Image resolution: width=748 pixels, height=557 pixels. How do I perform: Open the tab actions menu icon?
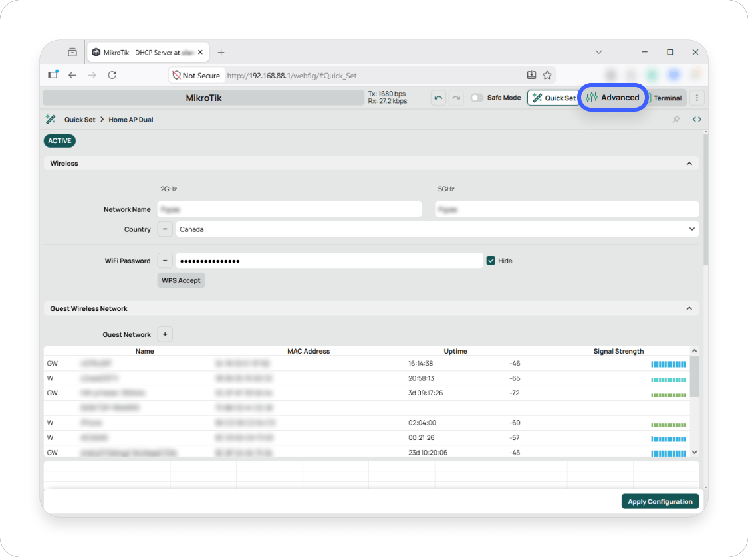click(72, 53)
